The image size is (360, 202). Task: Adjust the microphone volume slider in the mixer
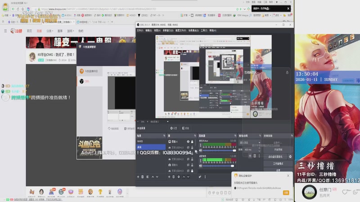point(219,150)
